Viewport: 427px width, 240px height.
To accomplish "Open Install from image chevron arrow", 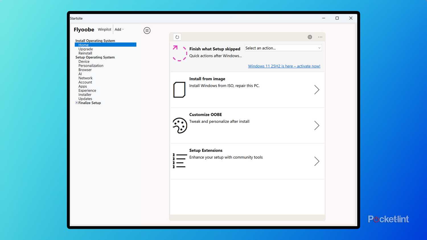I will (x=317, y=90).
